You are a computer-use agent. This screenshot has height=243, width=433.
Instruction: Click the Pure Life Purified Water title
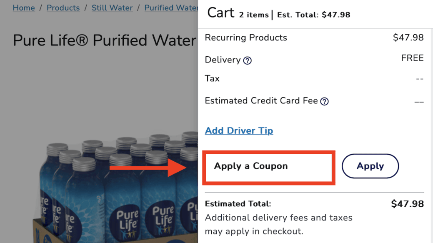coord(104,40)
